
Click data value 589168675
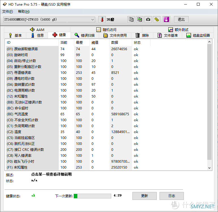[x=120, y=114]
